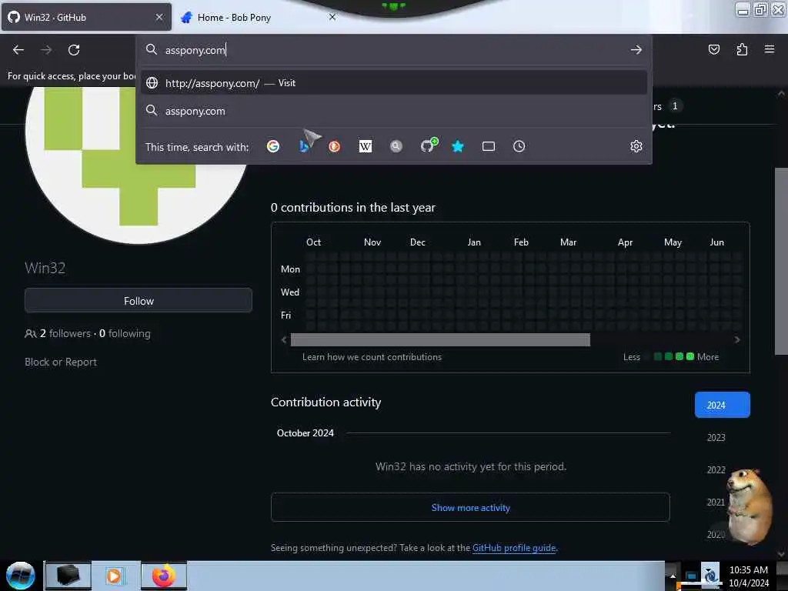Close the Win32 GitHub tab
The height and width of the screenshot is (591, 788).
(159, 17)
